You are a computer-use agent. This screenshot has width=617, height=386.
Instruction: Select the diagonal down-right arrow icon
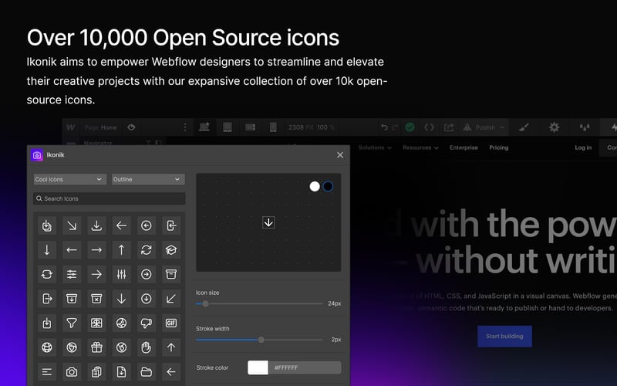click(72, 225)
